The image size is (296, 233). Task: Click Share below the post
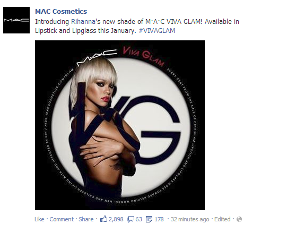(86, 219)
